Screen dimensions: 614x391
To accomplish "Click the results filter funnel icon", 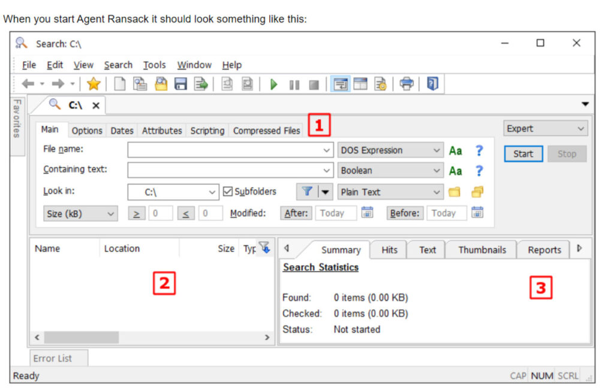I will click(265, 247).
